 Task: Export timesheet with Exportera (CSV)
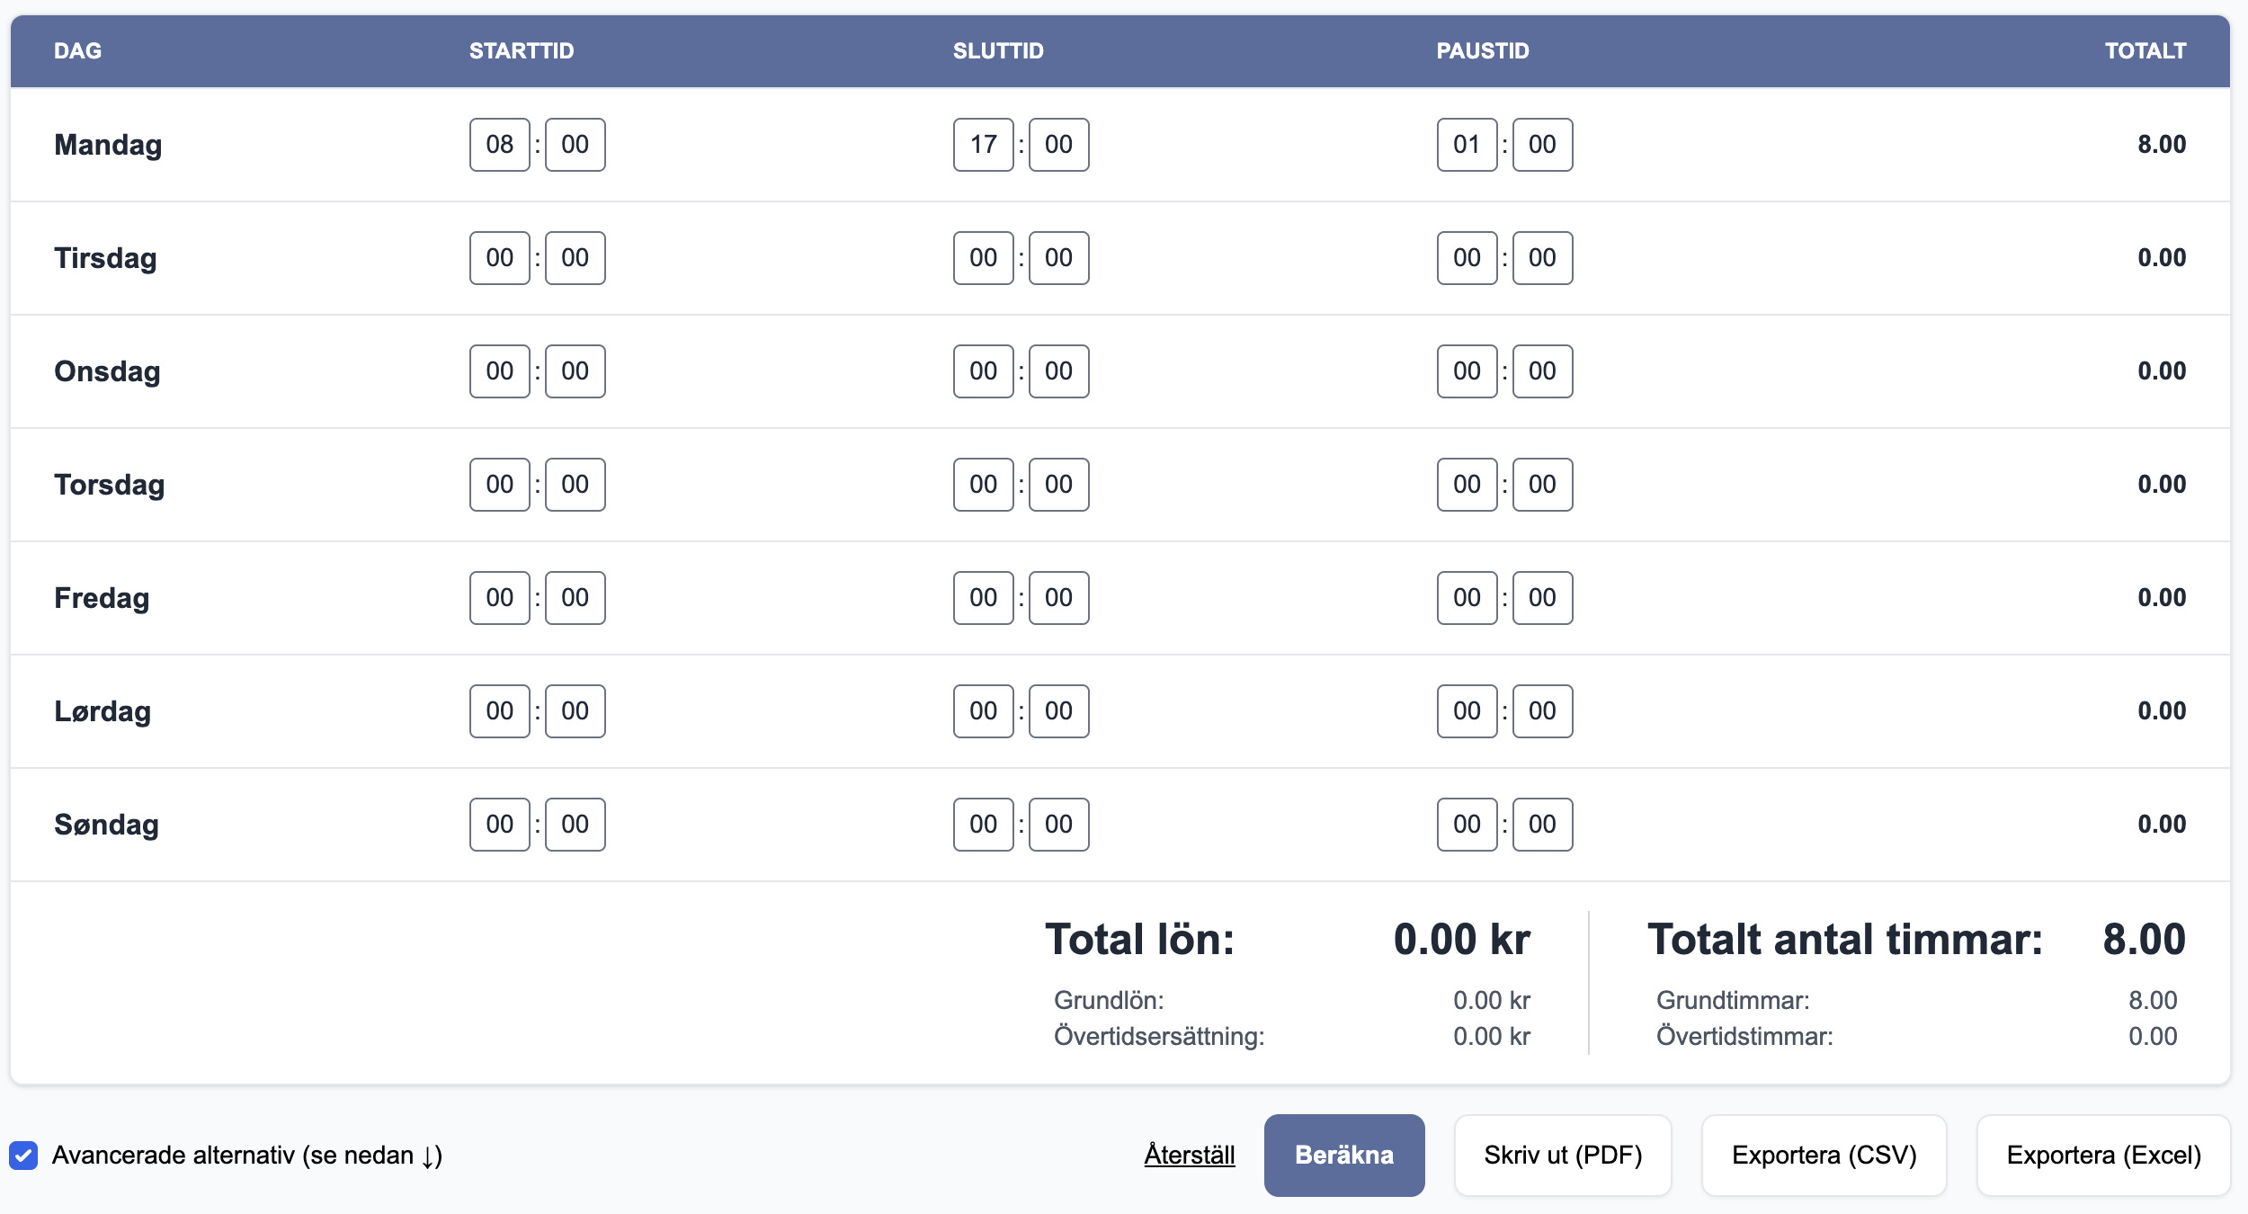tap(1824, 1156)
